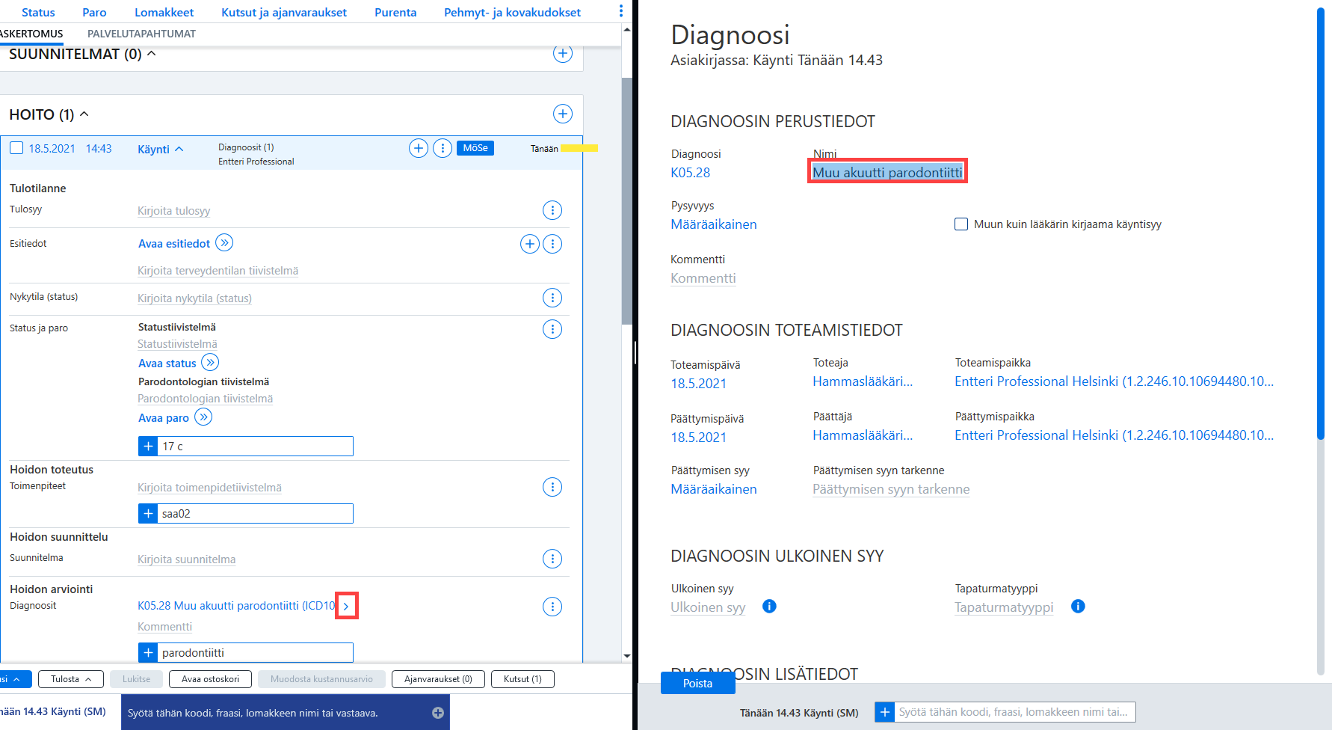Open the three-dot menu in the Käynti row
This screenshot has width=1332, height=730.
[443, 148]
